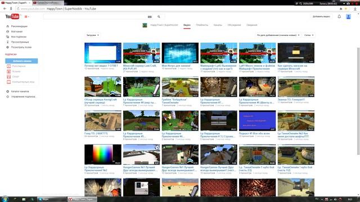Close the HappyTown browser tab
The image size is (360, 202).
30,3
